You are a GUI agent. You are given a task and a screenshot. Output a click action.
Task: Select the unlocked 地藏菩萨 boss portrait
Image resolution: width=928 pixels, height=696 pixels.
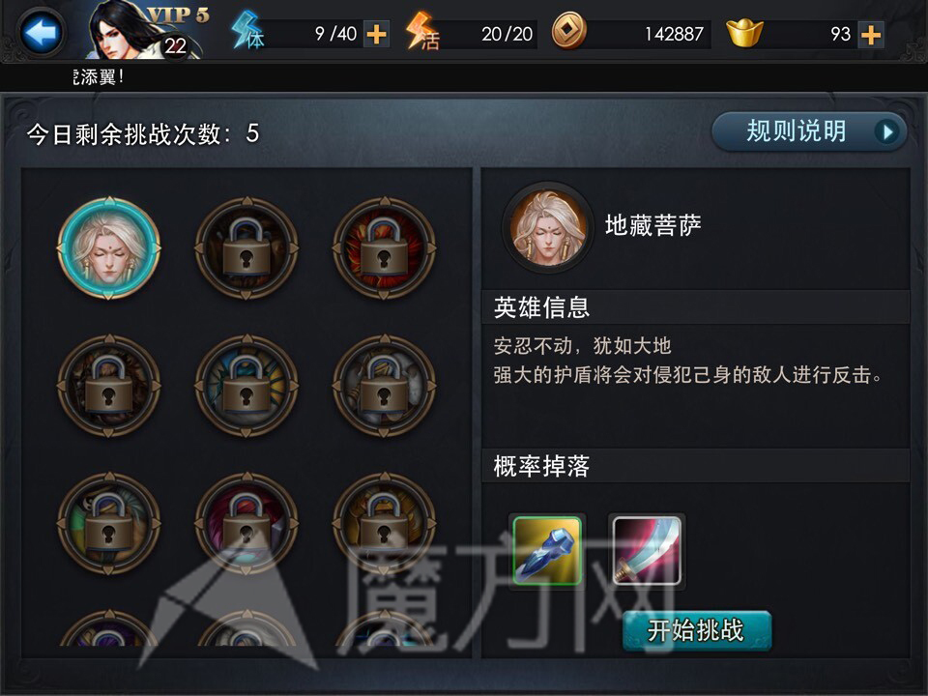109,248
